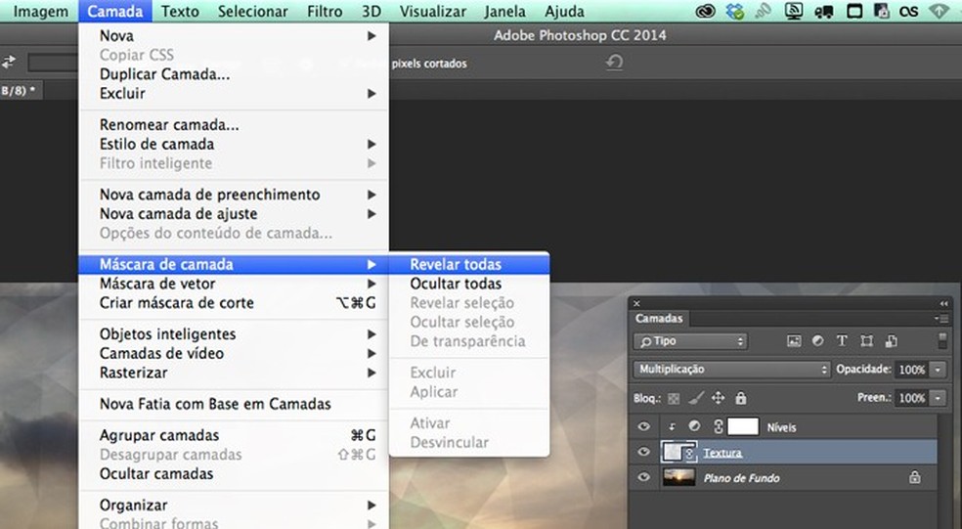Screen dimensions: 962x529
Task: Lock transparent pixels in Bloq. row
Action: (674, 398)
